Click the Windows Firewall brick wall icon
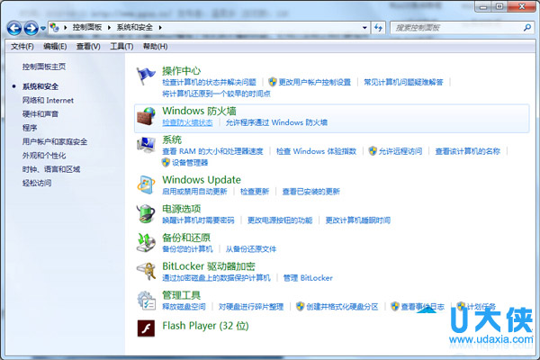Screen dimensions: 540x360 (x=146, y=116)
